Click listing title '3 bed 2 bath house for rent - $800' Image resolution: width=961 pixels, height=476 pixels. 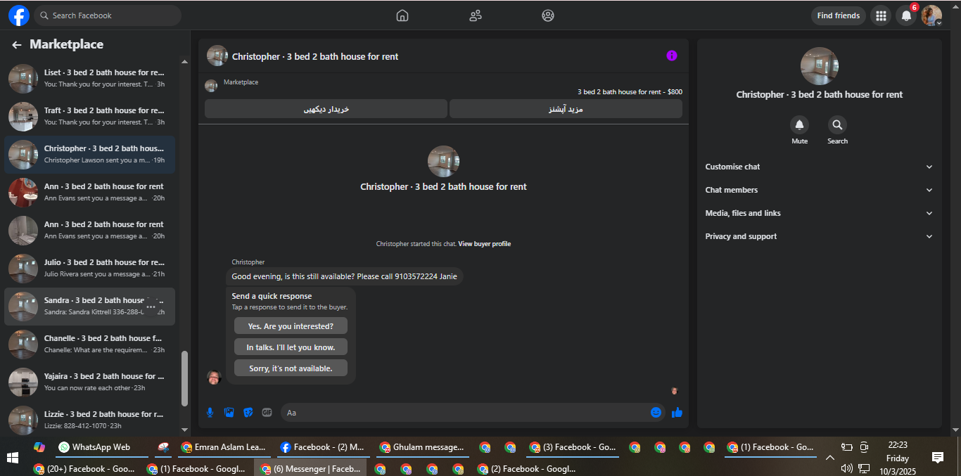pos(630,92)
